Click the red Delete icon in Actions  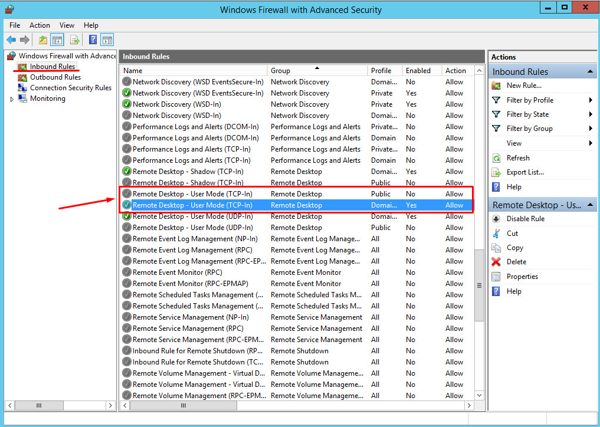(x=496, y=262)
